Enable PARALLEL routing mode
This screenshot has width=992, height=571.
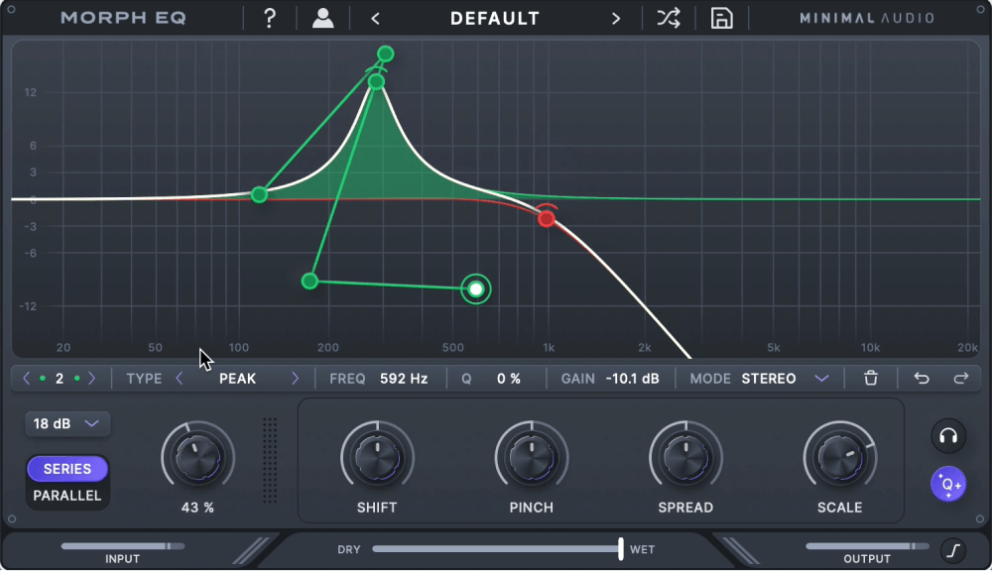(67, 496)
